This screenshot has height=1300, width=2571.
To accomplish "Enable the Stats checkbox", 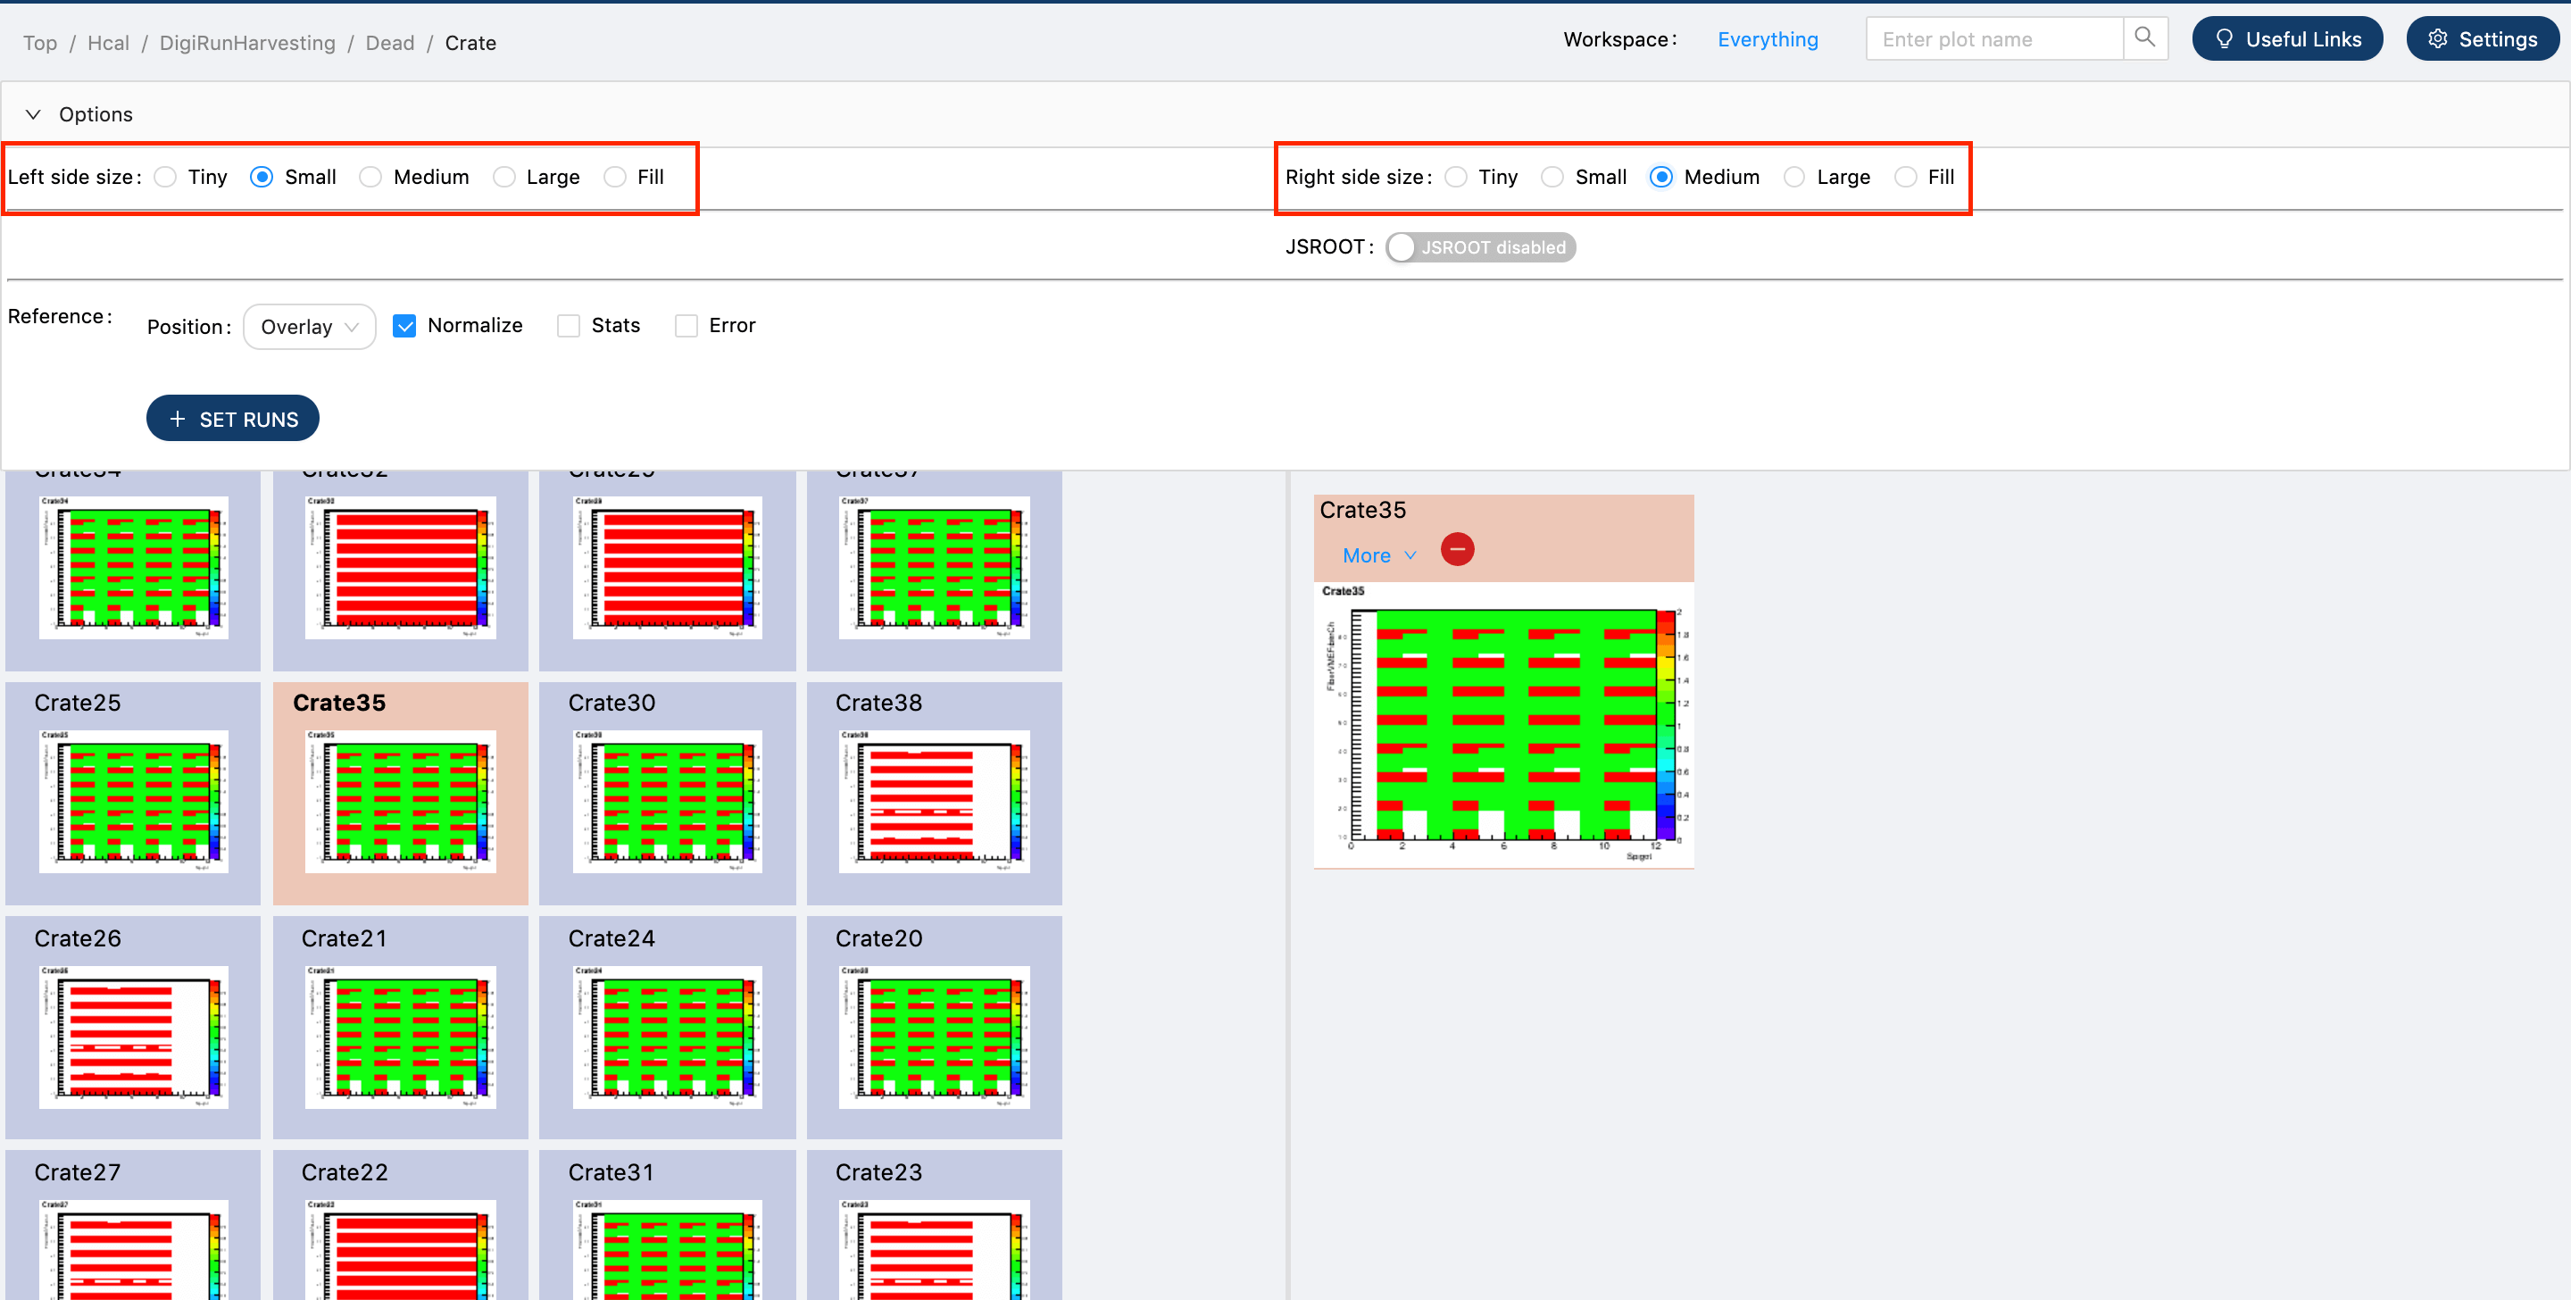I will click(x=568, y=326).
